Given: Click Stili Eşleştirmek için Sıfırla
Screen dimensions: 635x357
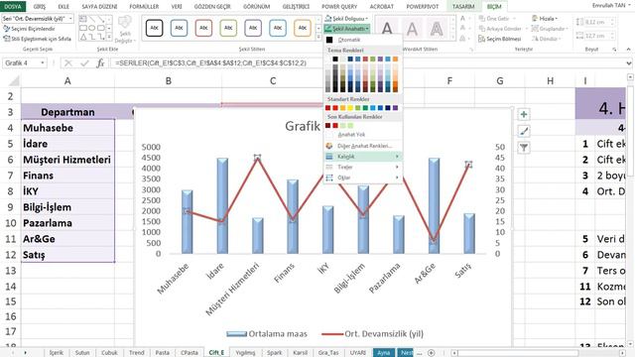Looking at the screenshot, I should tap(37, 39).
